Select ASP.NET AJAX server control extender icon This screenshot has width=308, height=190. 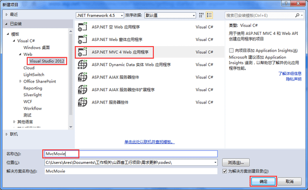83,90
